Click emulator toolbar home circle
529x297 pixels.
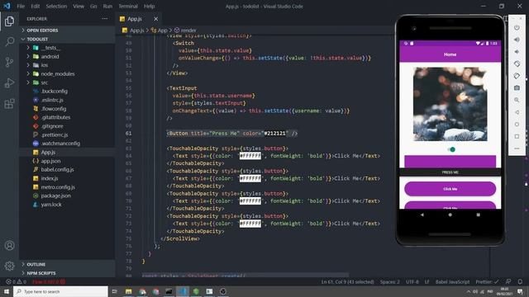tap(517, 125)
